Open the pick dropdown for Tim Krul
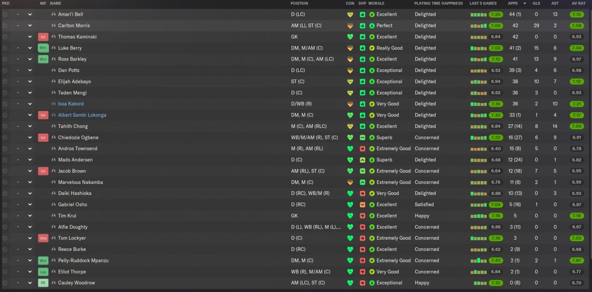The height and width of the screenshot is (292, 592). point(30,216)
